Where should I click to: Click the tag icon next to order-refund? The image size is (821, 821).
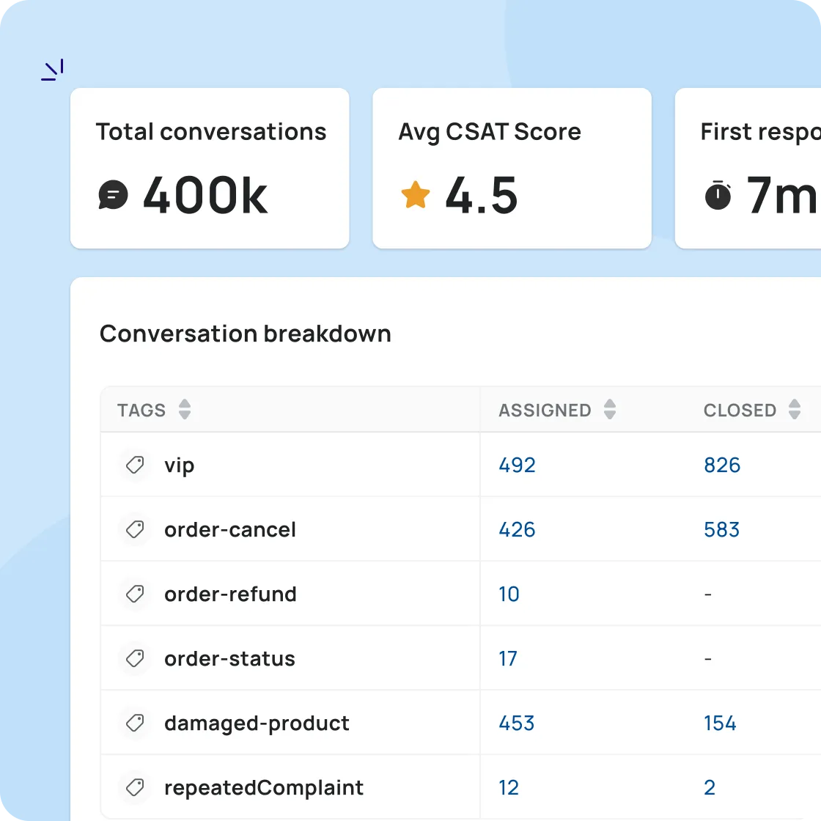[x=135, y=594]
